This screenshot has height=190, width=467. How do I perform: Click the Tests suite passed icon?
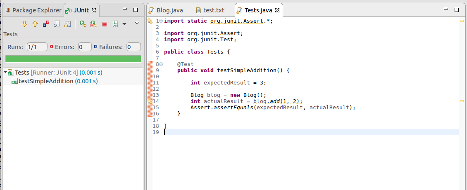[11, 73]
